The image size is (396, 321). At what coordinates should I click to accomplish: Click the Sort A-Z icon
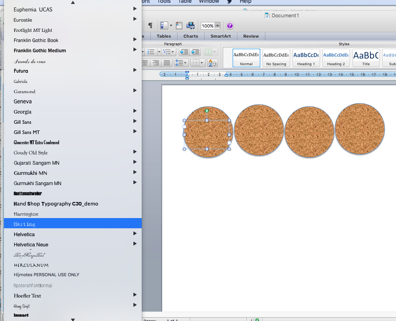coord(212,63)
